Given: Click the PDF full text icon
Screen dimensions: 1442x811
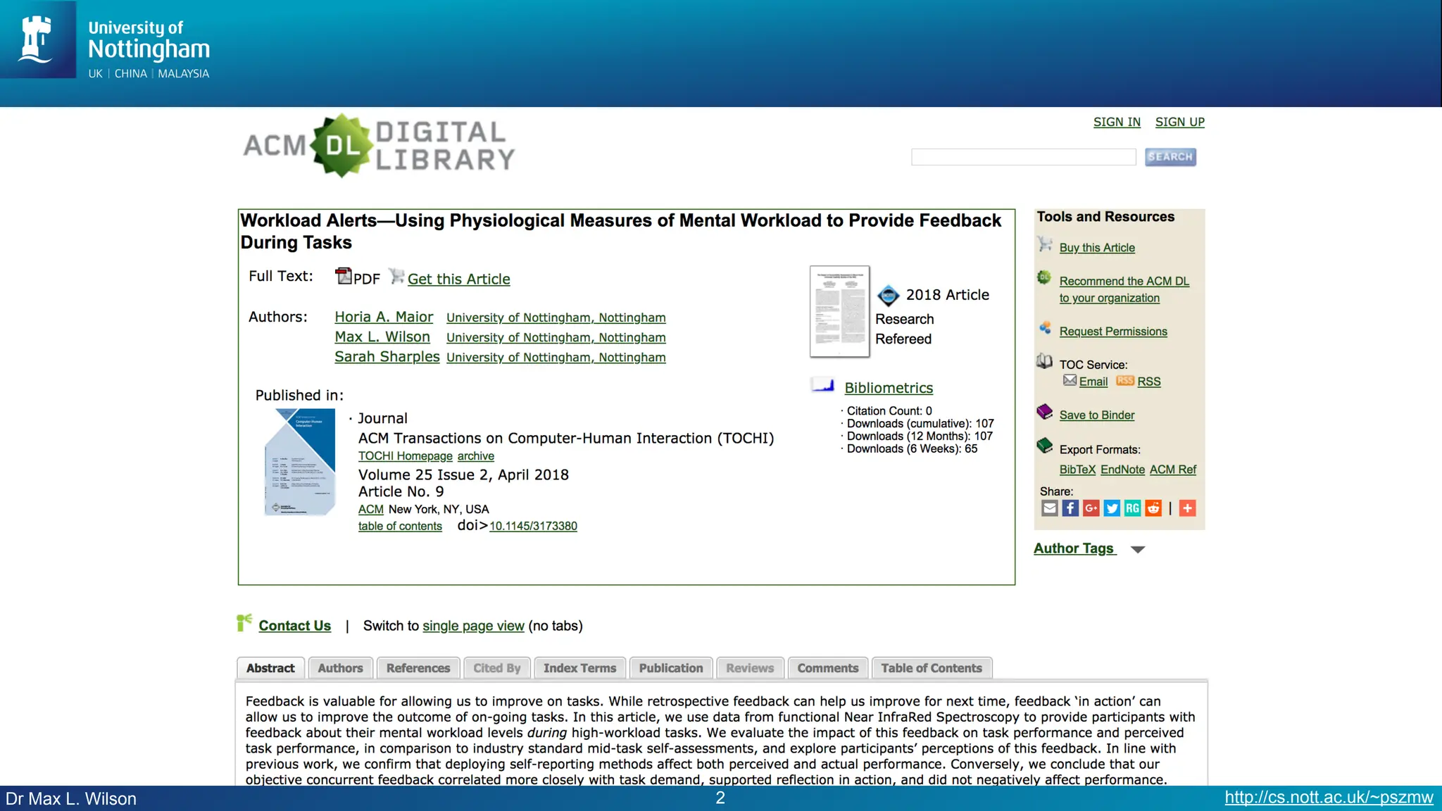Looking at the screenshot, I should pos(344,277).
